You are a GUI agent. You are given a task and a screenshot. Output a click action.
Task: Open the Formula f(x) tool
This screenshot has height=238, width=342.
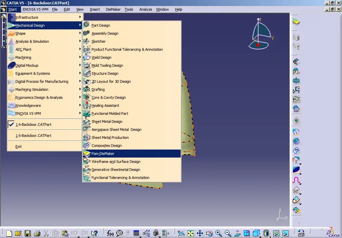point(110,233)
